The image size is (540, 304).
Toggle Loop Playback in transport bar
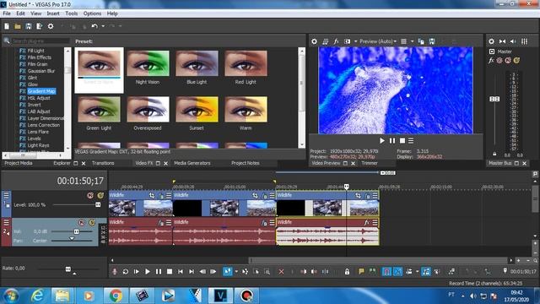point(126,272)
